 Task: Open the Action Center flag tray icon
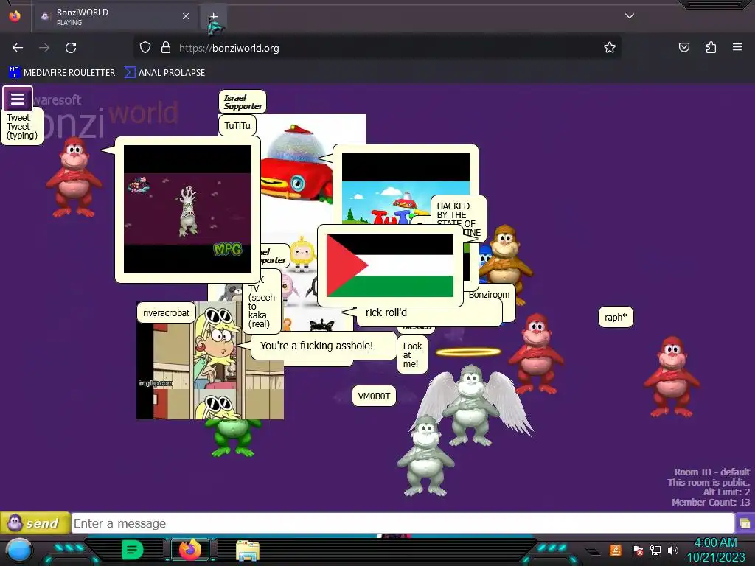[638, 550]
